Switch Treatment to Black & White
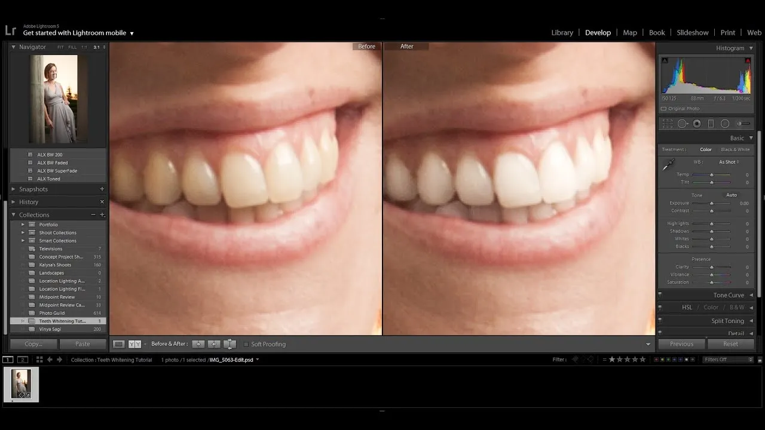 coord(735,150)
